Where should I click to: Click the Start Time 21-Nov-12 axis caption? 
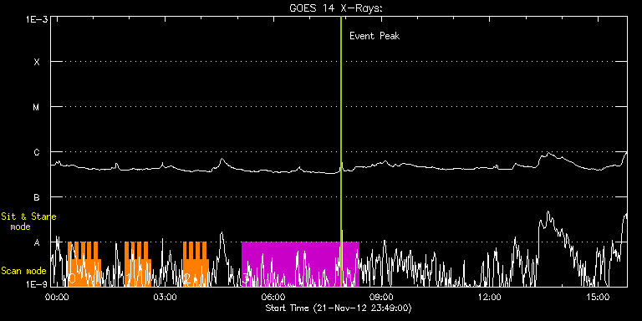point(339,308)
